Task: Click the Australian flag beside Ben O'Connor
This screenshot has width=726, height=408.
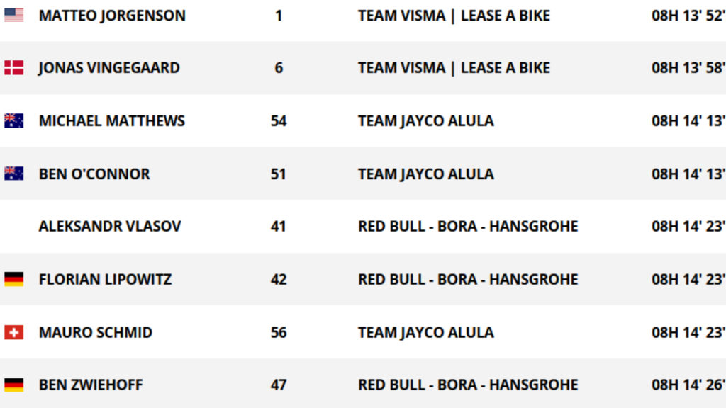Action: click(x=14, y=174)
